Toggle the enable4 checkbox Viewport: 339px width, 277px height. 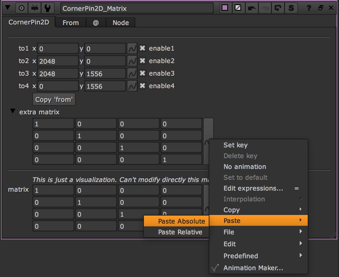pos(142,86)
